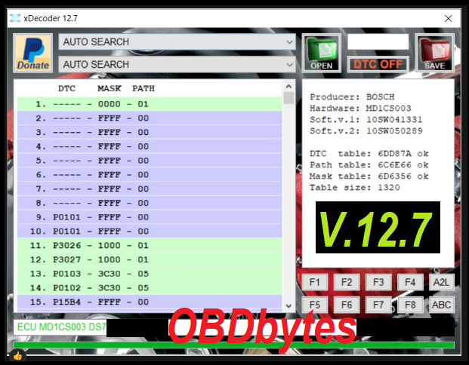Select row 6 in the DTC list
The width and height of the screenshot is (469, 365).
click(150, 175)
